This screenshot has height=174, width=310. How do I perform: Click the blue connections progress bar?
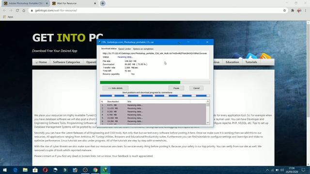155,96
